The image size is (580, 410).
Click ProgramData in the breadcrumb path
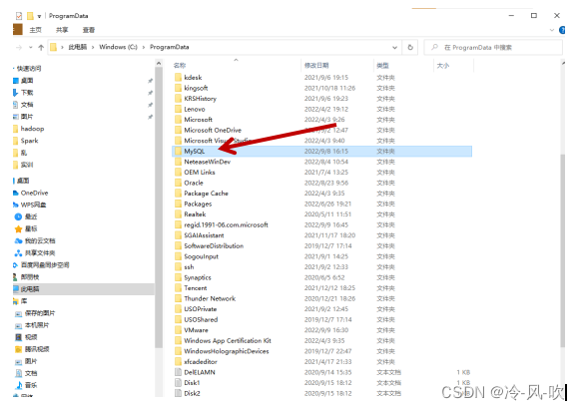(x=169, y=47)
